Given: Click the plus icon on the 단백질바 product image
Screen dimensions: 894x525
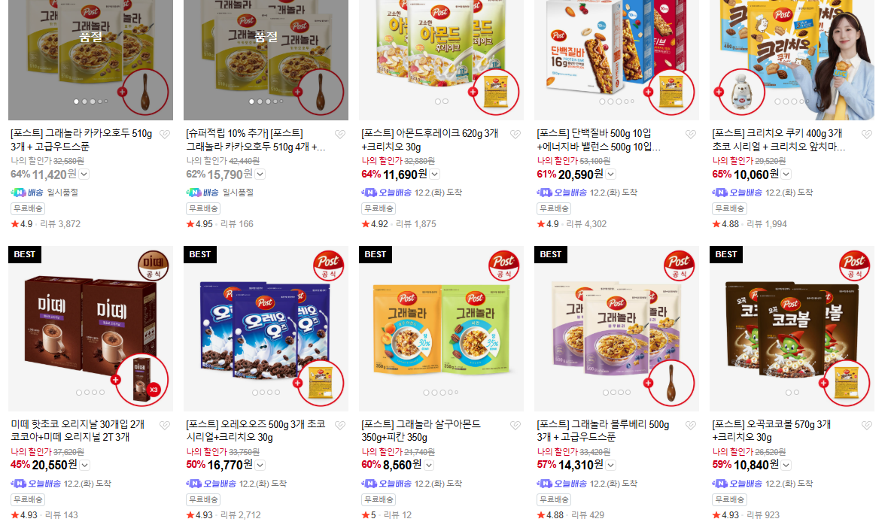Looking at the screenshot, I should [648, 92].
